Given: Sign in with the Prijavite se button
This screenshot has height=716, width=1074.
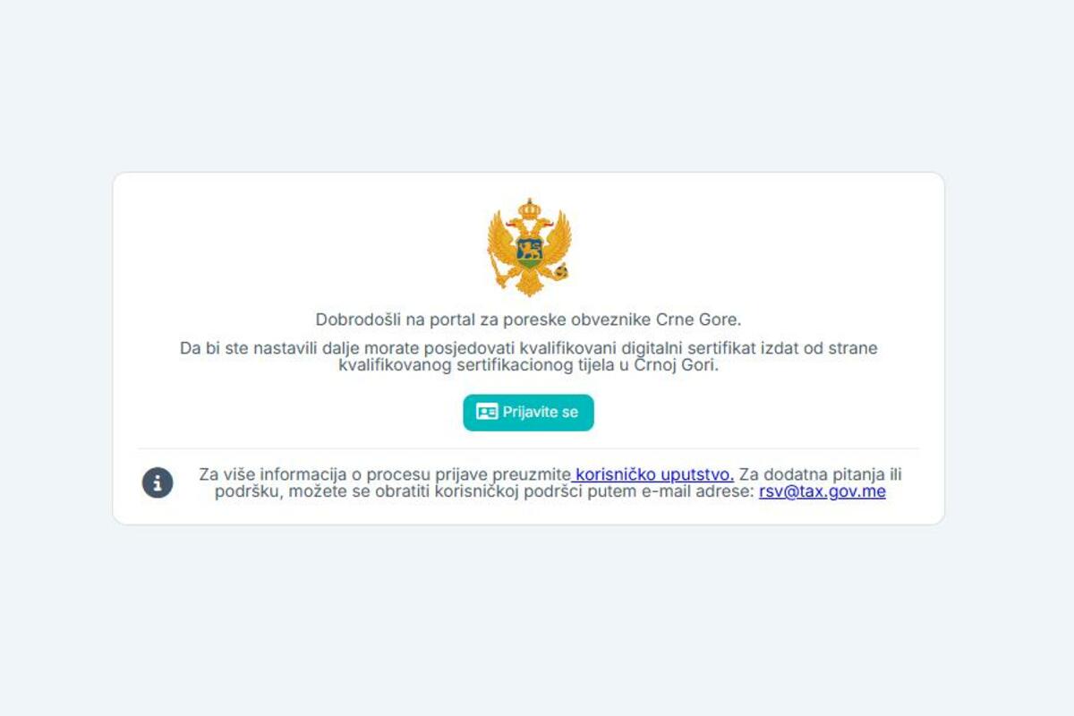Looking at the screenshot, I should pyautogui.click(x=528, y=413).
